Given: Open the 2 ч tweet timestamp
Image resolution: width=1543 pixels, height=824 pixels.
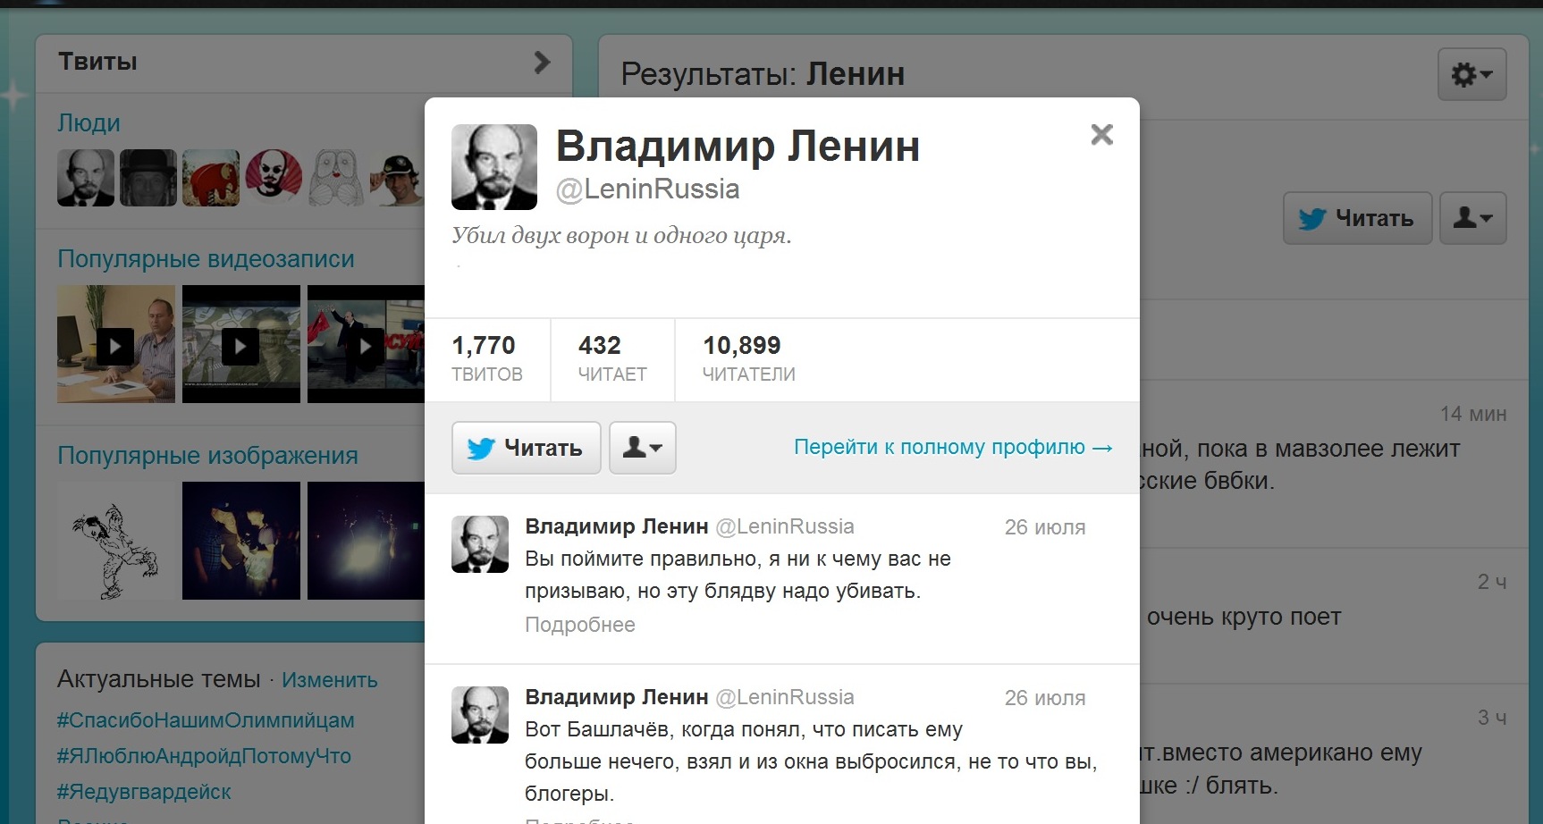Looking at the screenshot, I should pyautogui.click(x=1492, y=583).
